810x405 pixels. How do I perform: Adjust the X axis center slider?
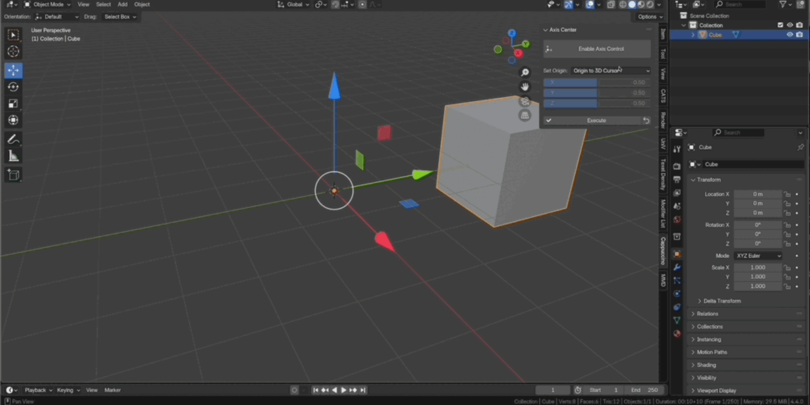tap(597, 82)
